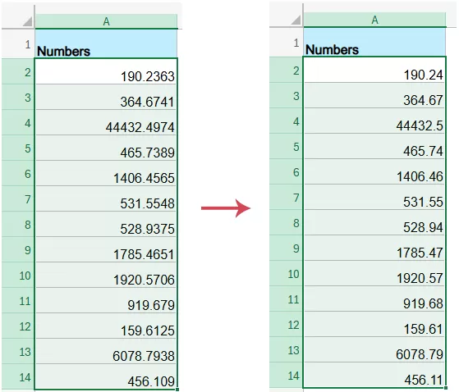Select cell containing 528.9375

click(106, 224)
